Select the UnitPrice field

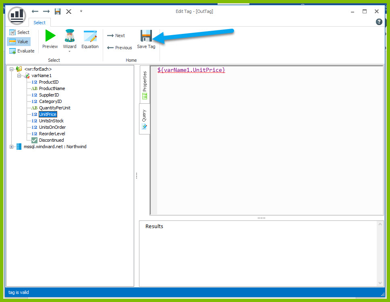click(x=48, y=114)
